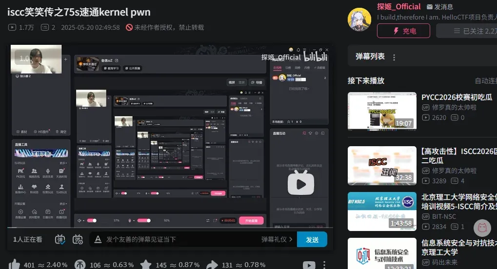Seek using the video progress bar
The height and width of the screenshot is (269, 497).
pos(170,228)
